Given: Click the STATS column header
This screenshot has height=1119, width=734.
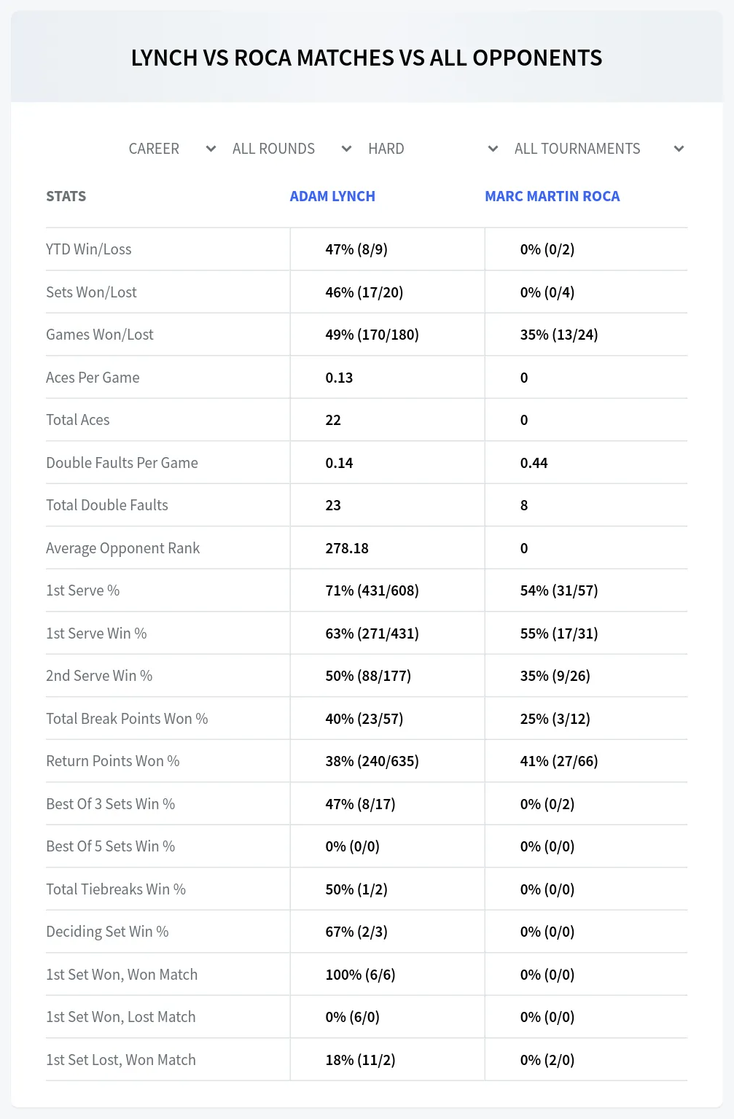Looking at the screenshot, I should click(66, 196).
